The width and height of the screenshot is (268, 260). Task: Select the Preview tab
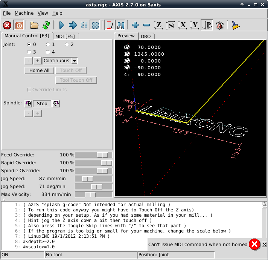126,36
